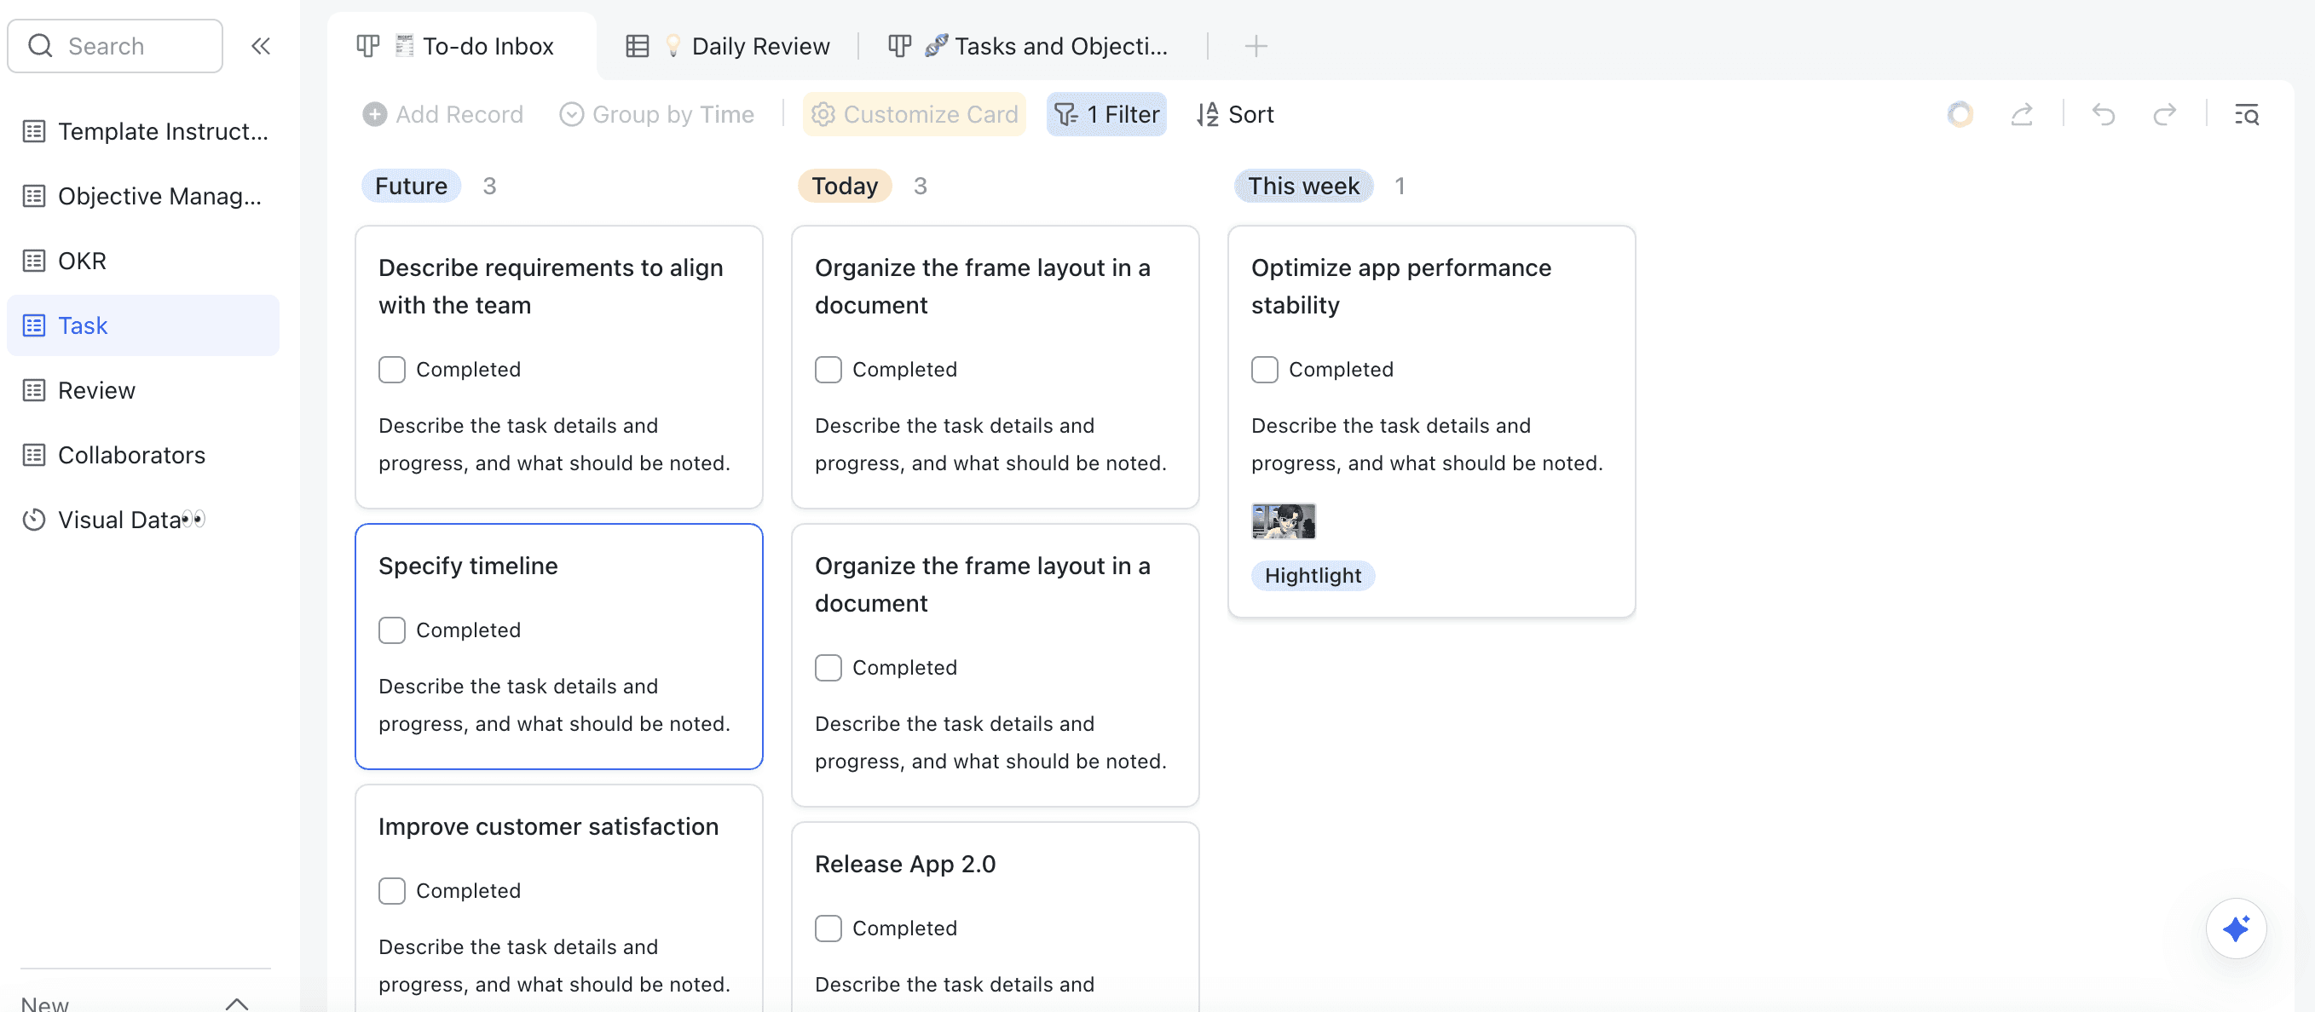Launch the AI assistant sparkle button
This screenshot has width=2315, height=1012.
pos(2235,928)
